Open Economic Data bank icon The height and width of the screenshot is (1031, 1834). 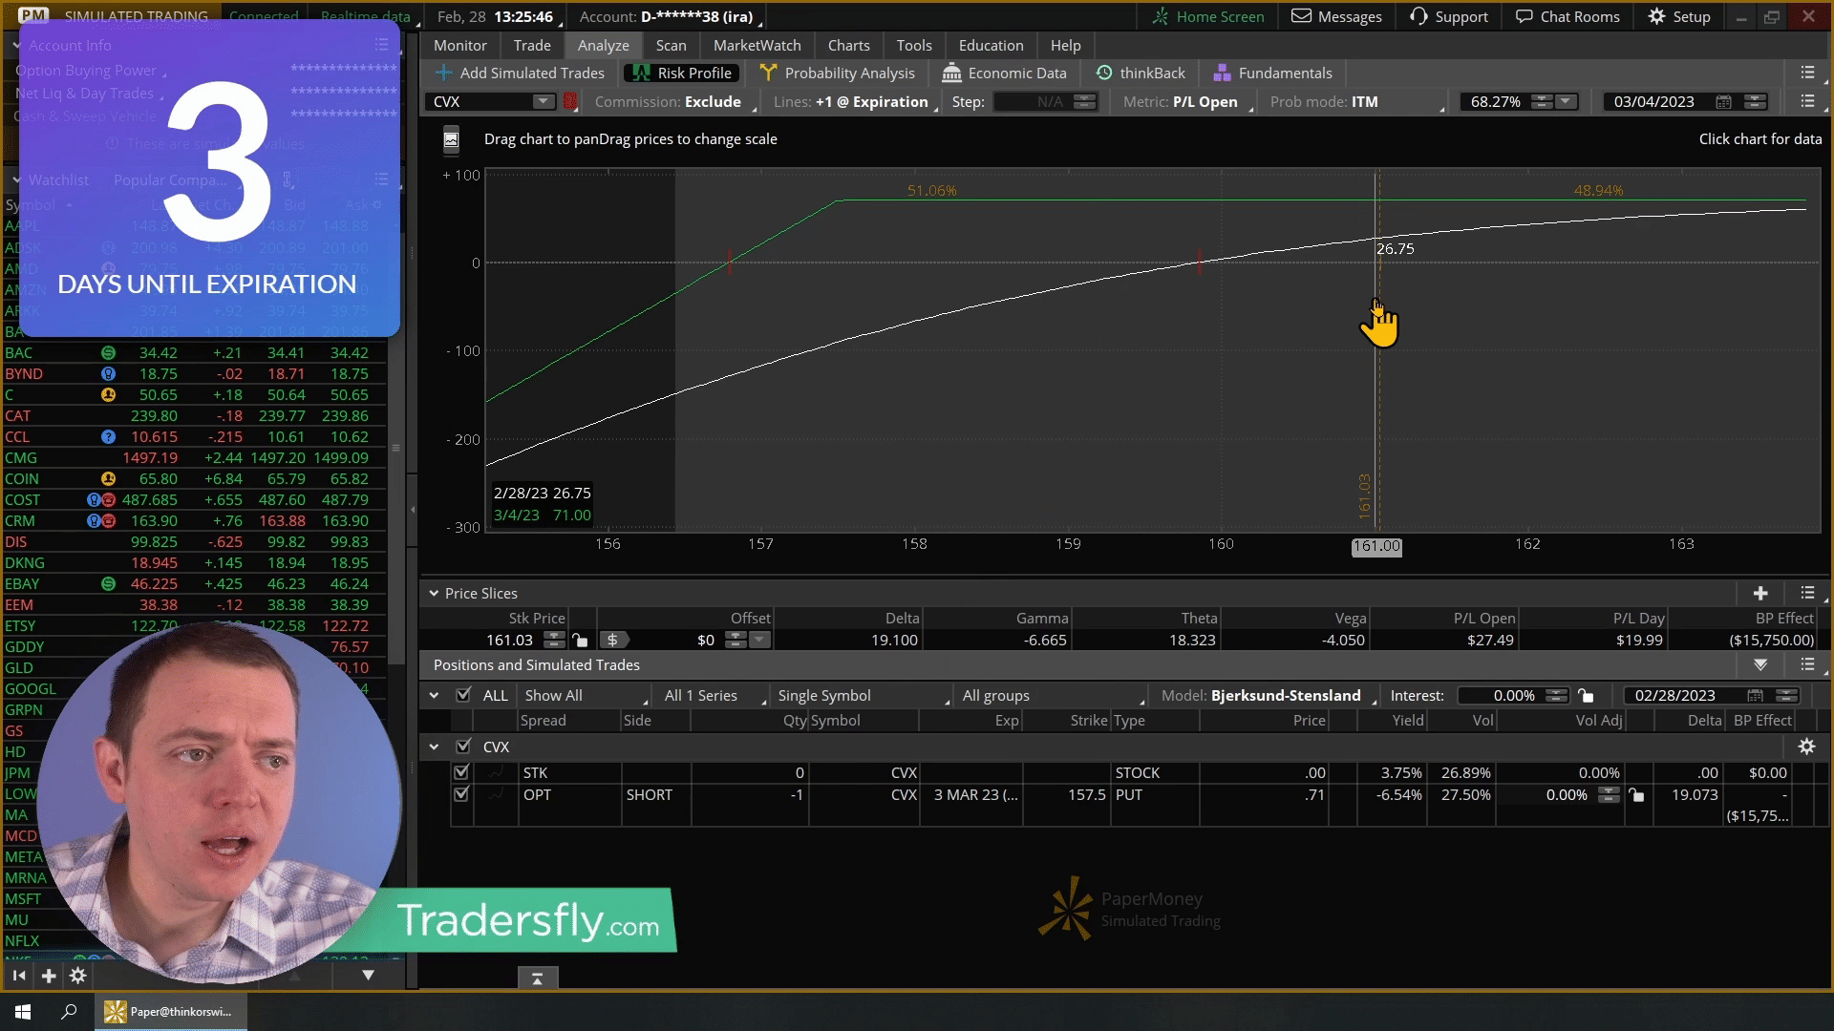click(951, 73)
